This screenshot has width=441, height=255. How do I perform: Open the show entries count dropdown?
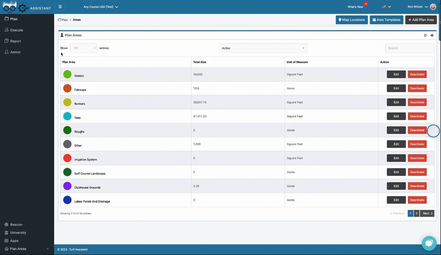(83, 48)
